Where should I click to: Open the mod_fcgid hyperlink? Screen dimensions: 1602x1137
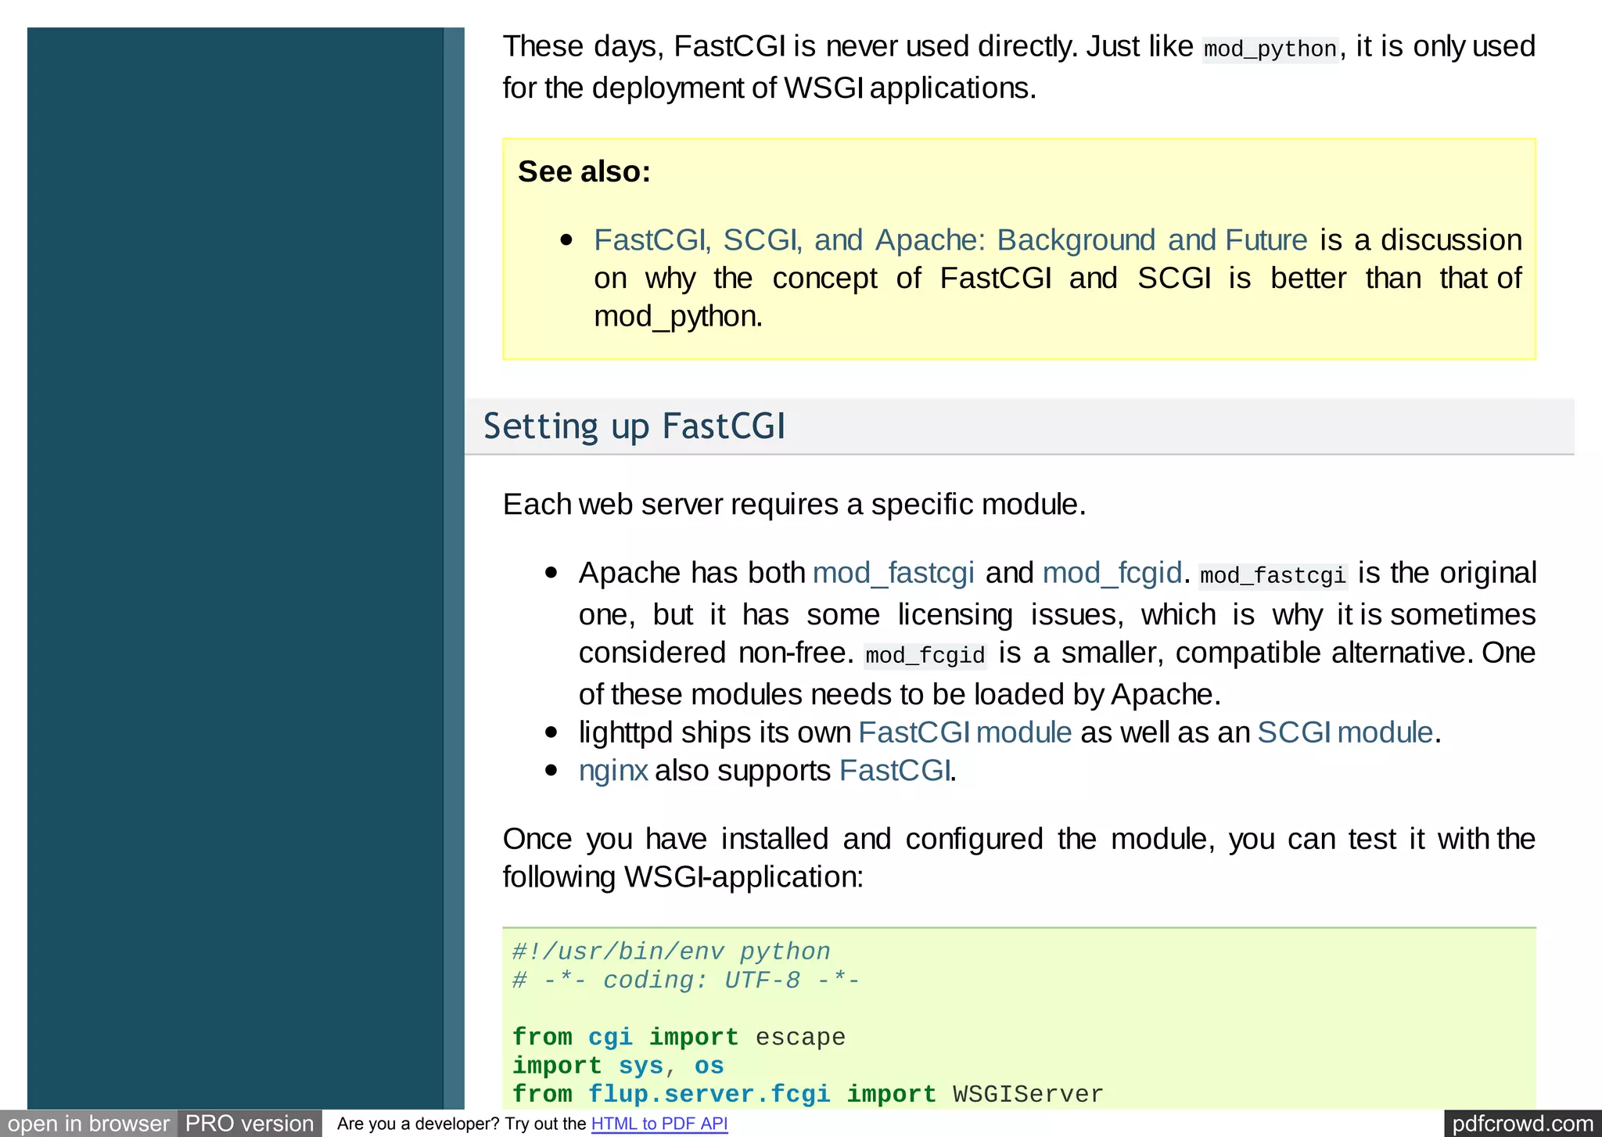pos(1112,574)
